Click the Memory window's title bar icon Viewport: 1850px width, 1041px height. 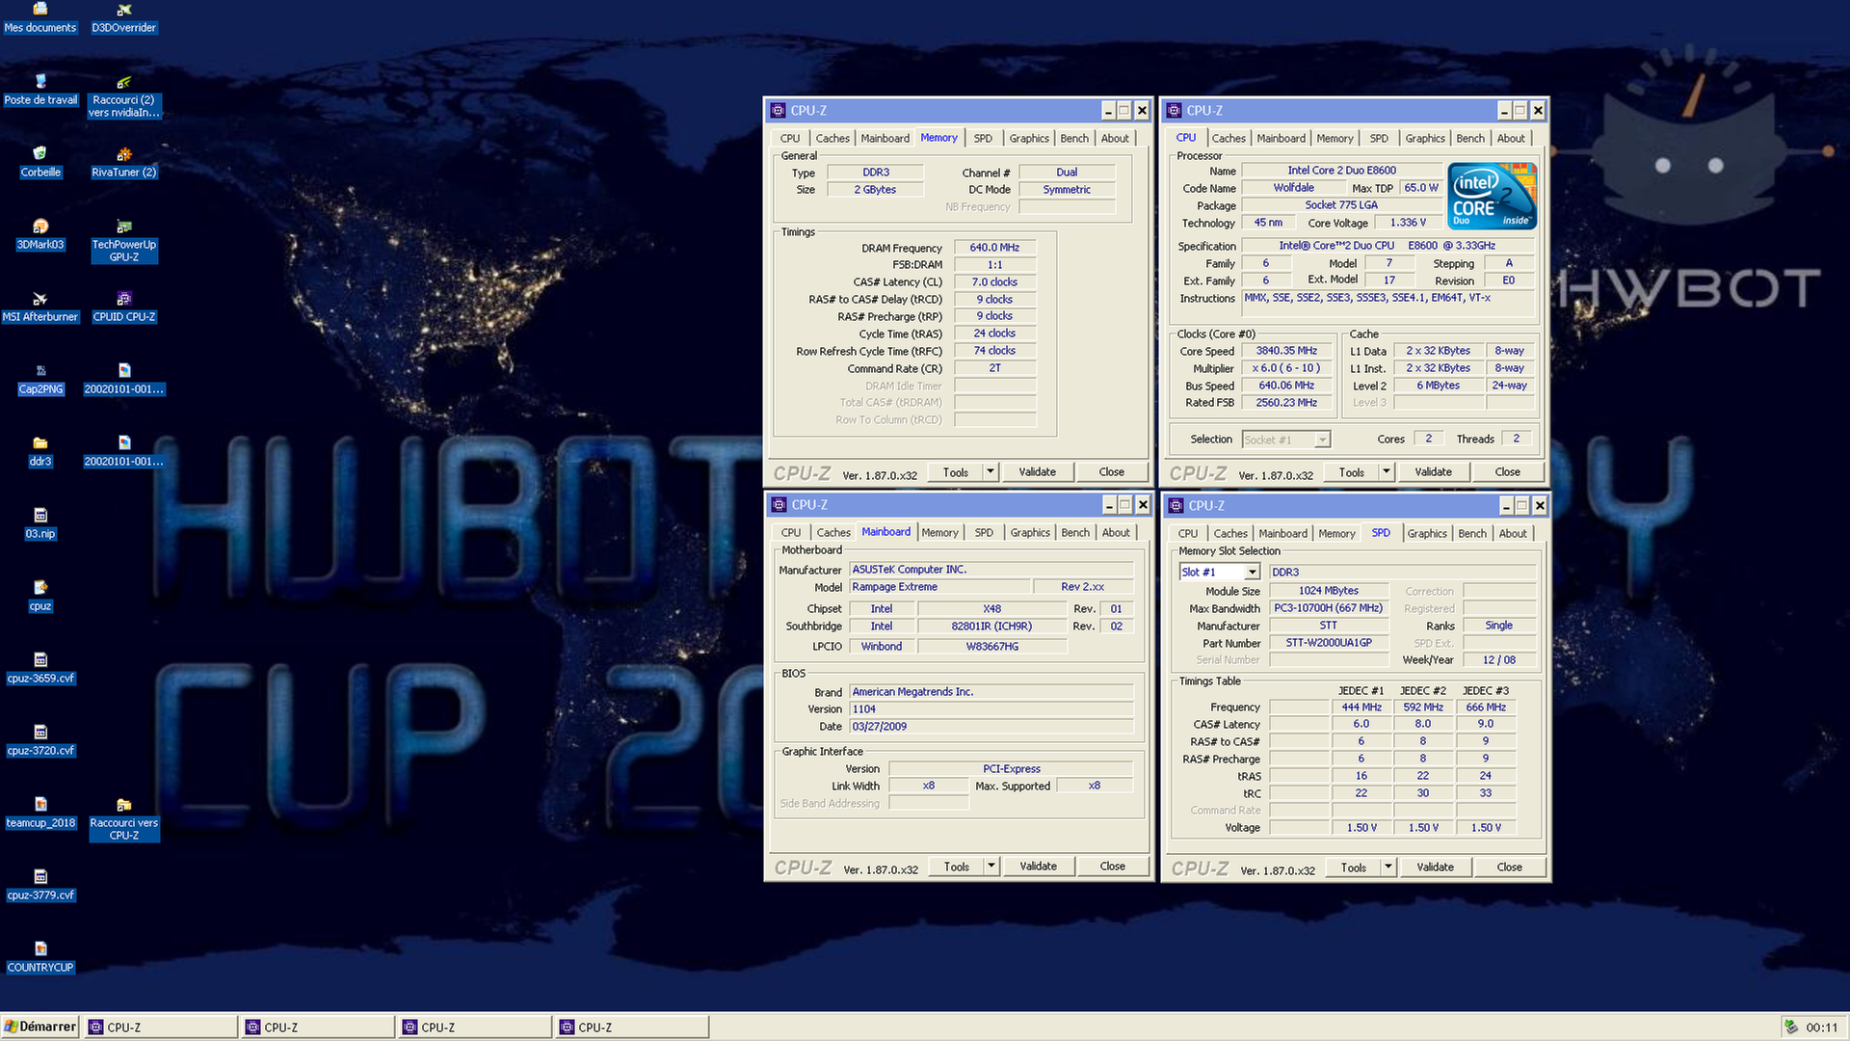(x=778, y=111)
